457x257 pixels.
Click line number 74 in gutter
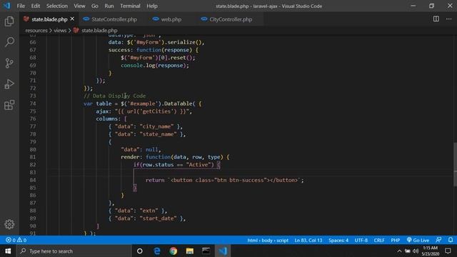(33, 104)
